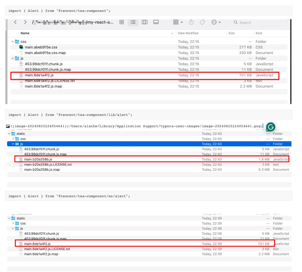Screen dimensions: 302x272
Task: Click the Grammarly badge icon
Action: pyautogui.click(x=270, y=127)
